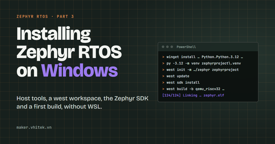Click the first gray dot in PowerShell titlebar
Image resolution: width=275 pixels, height=144 pixels.
coord(163,47)
